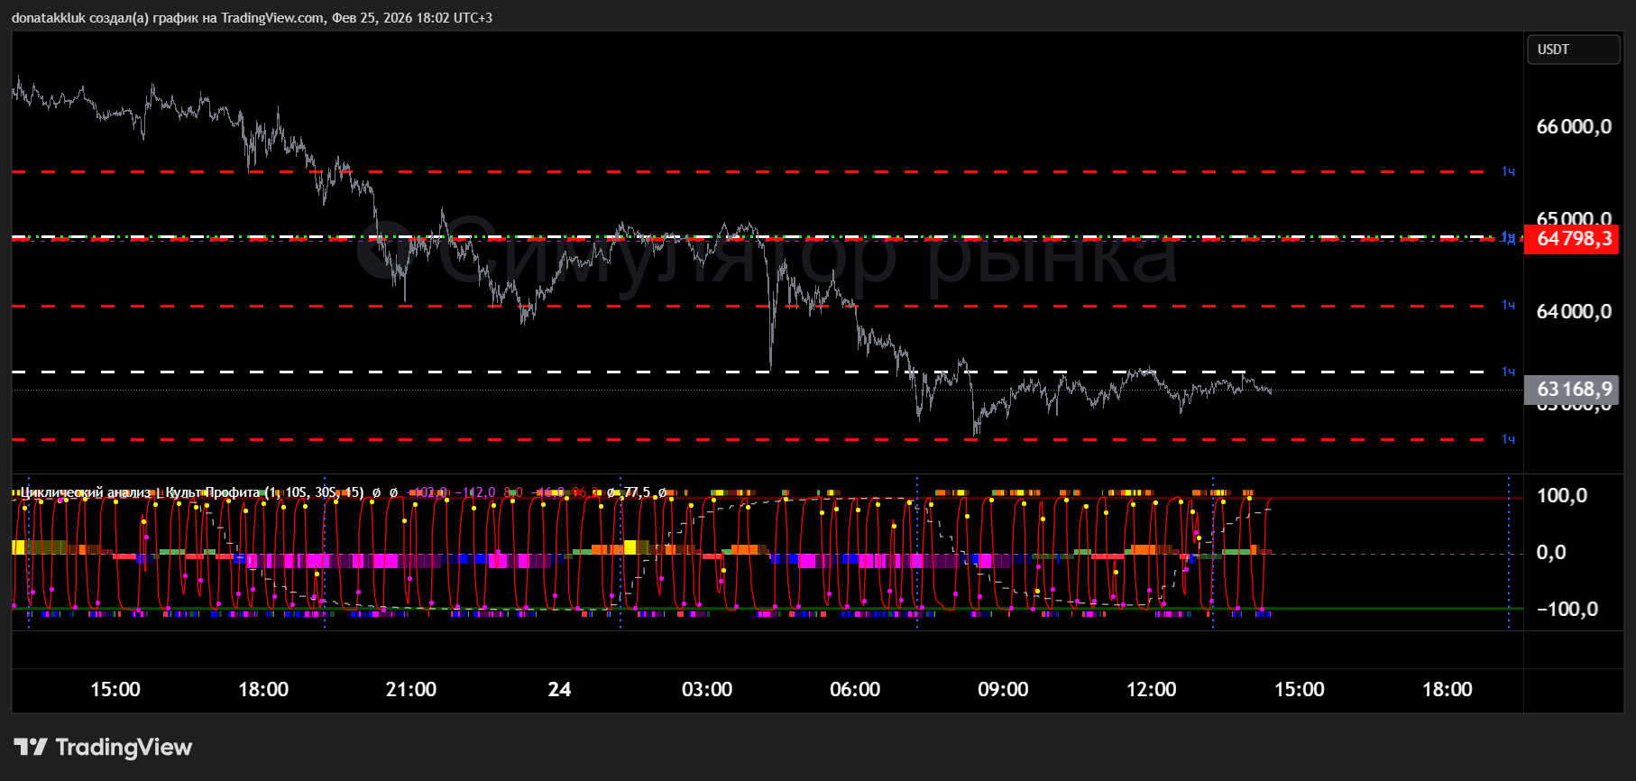Click the 24 date label on time axis
The height and width of the screenshot is (781, 1636).
[x=559, y=690]
